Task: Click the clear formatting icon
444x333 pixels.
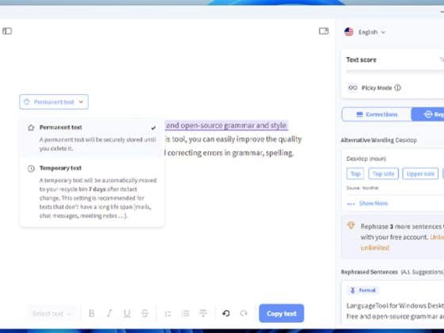Action: tap(203, 313)
